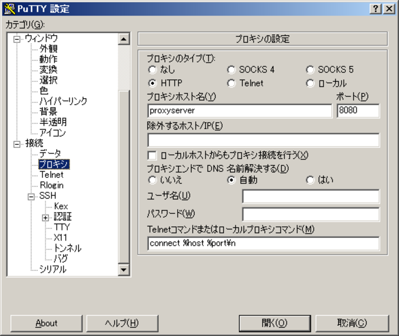Focus the ポート input field
This screenshot has height=336, width=399.
358,111
